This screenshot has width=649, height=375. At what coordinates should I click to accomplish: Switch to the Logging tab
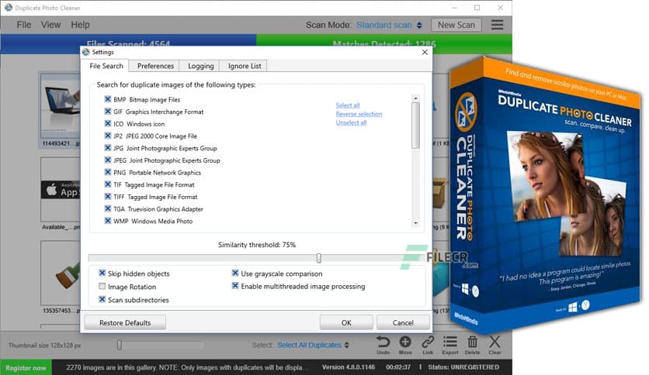click(201, 66)
